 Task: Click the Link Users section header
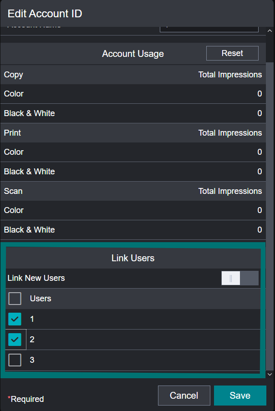point(133,258)
